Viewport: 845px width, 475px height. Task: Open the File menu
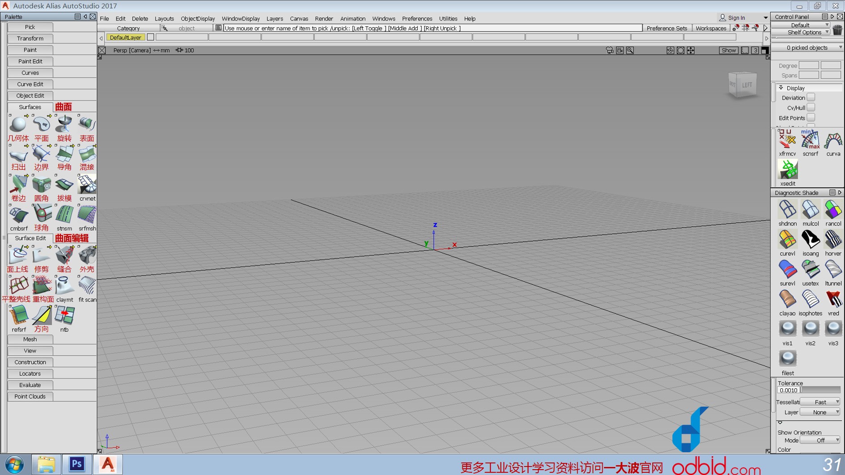tap(104, 19)
